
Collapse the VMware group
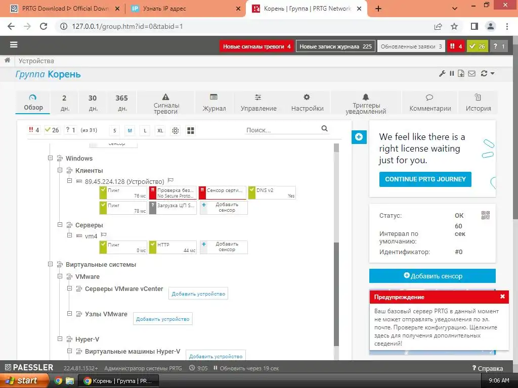pyautogui.click(x=60, y=276)
